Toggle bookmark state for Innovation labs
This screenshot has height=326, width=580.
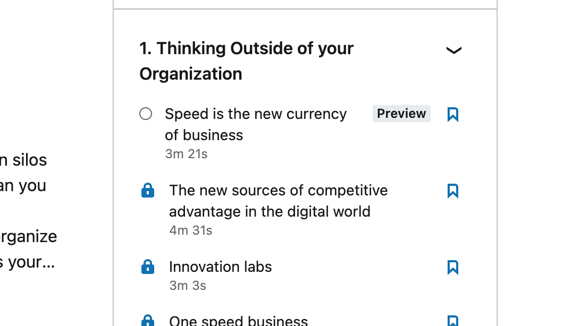click(x=453, y=268)
